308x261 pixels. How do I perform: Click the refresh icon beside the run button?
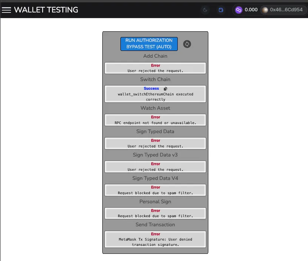[187, 44]
